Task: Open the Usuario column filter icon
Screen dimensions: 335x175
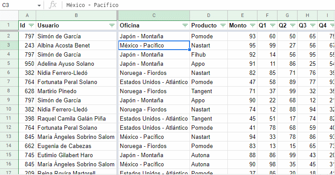Action: click(x=112, y=26)
